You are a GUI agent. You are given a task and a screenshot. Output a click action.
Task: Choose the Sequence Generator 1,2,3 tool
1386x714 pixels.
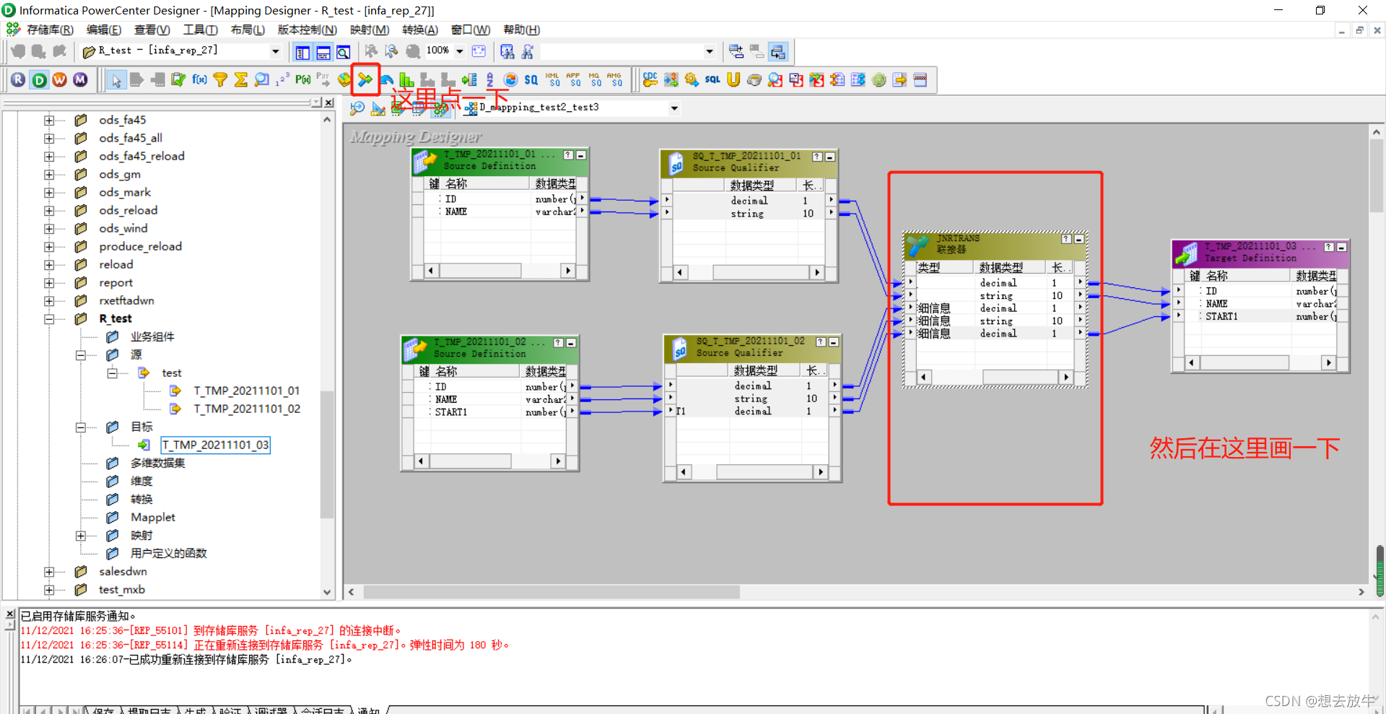tap(282, 79)
